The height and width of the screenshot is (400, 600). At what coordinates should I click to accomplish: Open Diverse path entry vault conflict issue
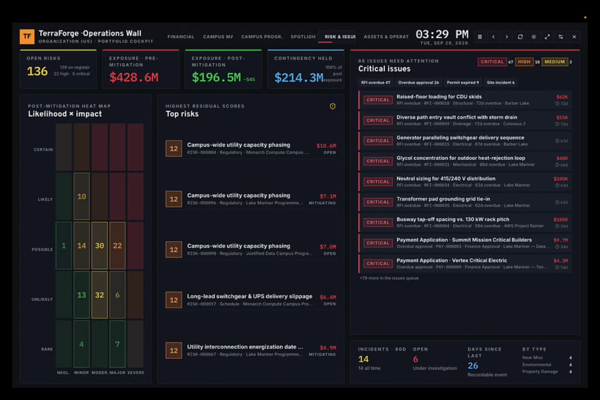[x=465, y=120]
